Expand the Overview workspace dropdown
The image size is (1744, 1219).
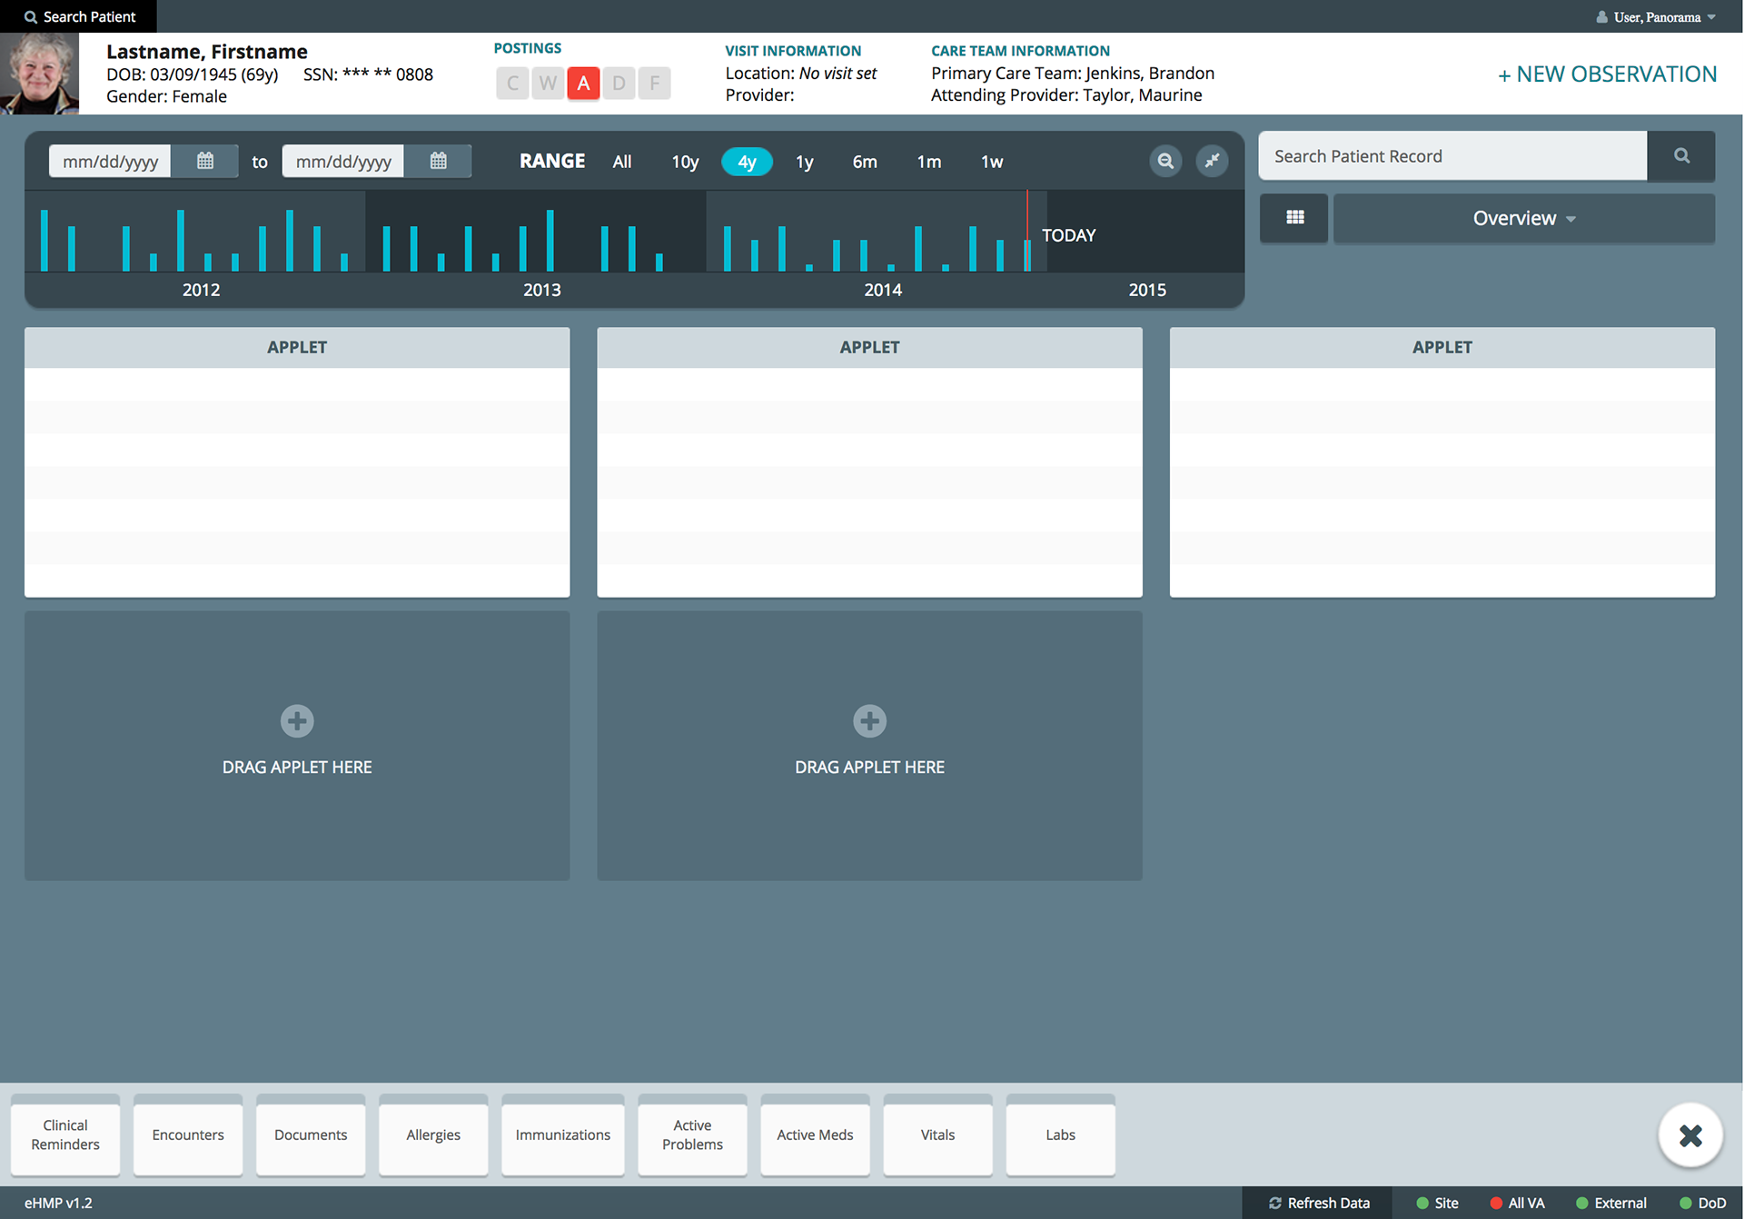coord(1523,218)
